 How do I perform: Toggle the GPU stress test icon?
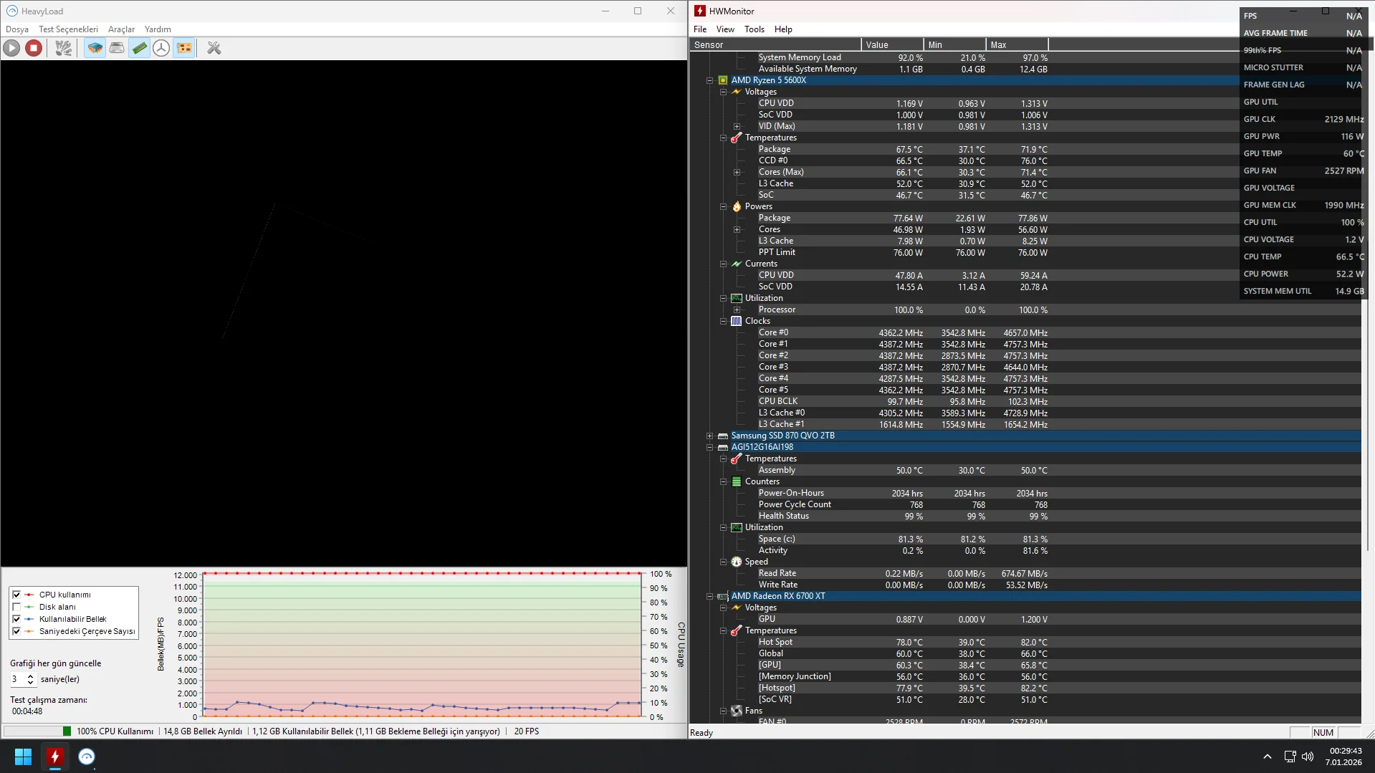pos(184,48)
